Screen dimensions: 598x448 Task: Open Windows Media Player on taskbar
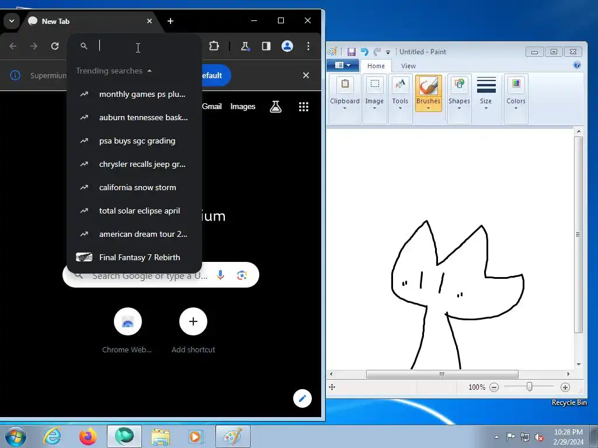(196, 436)
